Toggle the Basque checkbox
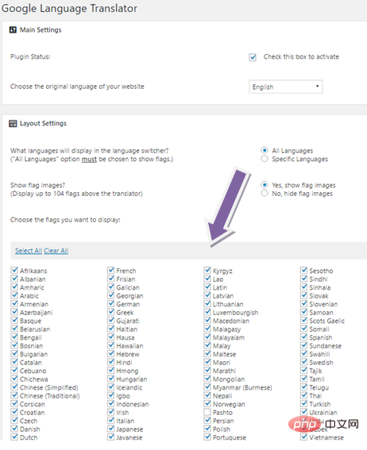The image size is (367, 450). 14,320
